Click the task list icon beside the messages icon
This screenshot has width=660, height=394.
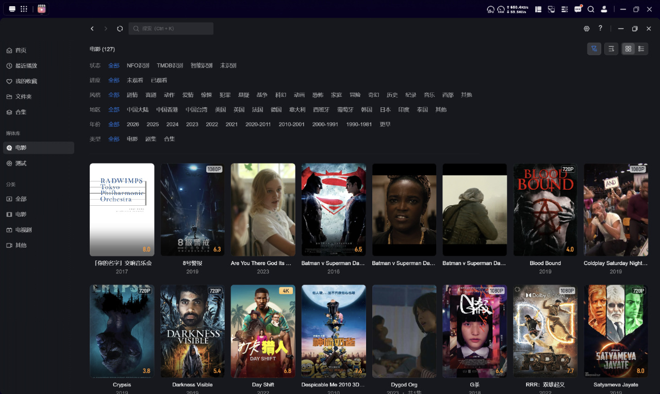tap(565, 9)
